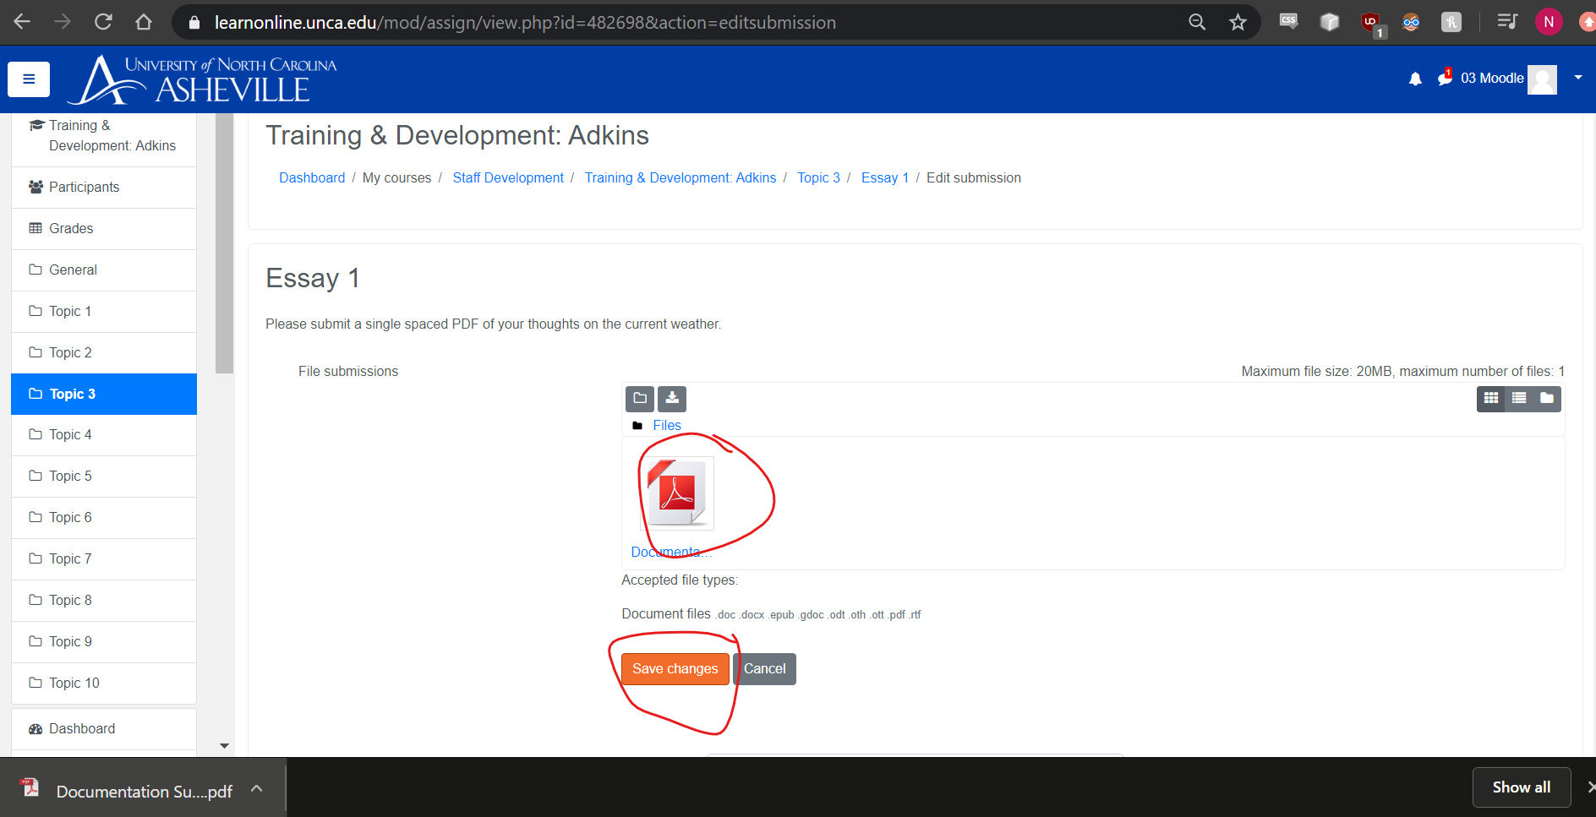Click the Essay 1 breadcrumb link
The image size is (1596, 817).
(x=884, y=177)
